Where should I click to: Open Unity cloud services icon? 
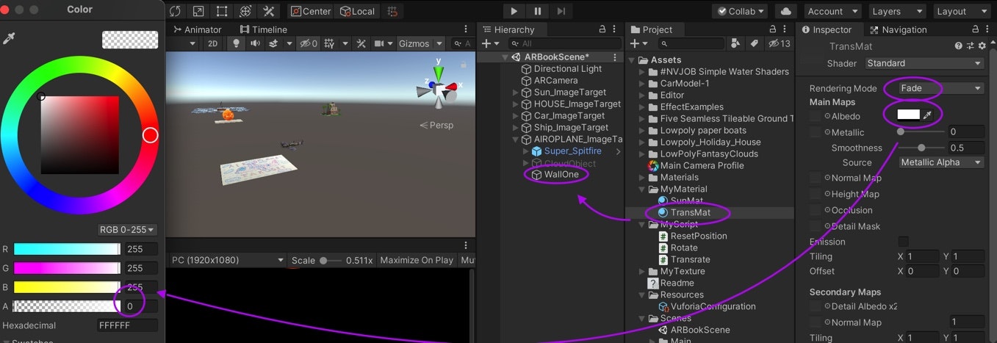(786, 11)
